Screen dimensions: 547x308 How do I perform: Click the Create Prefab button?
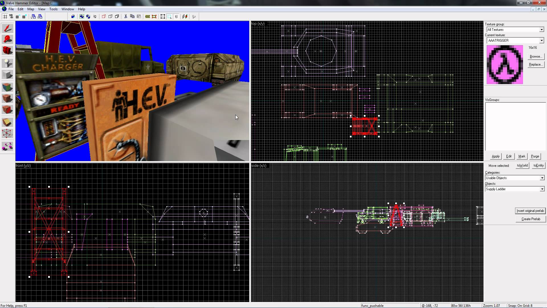point(530,219)
